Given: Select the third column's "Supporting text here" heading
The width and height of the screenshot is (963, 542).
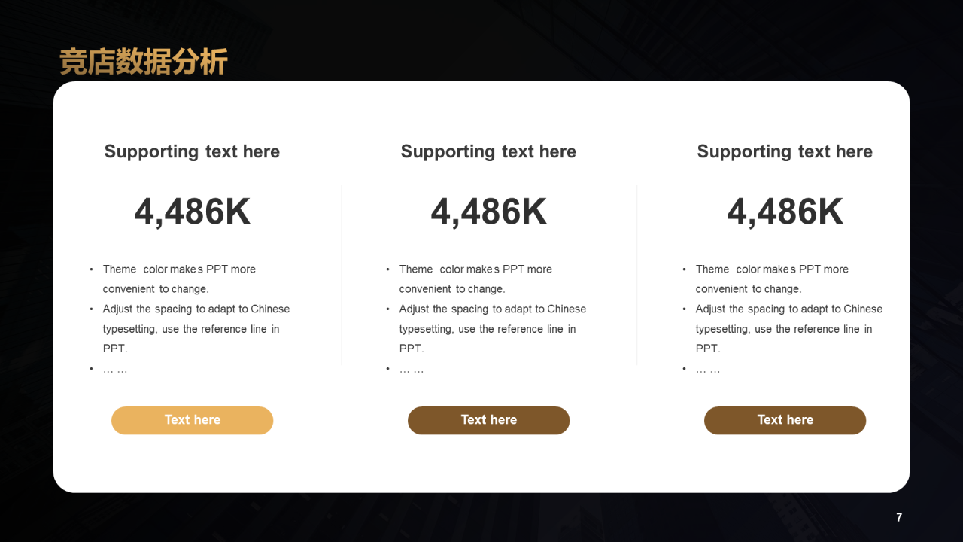Looking at the screenshot, I should point(785,151).
